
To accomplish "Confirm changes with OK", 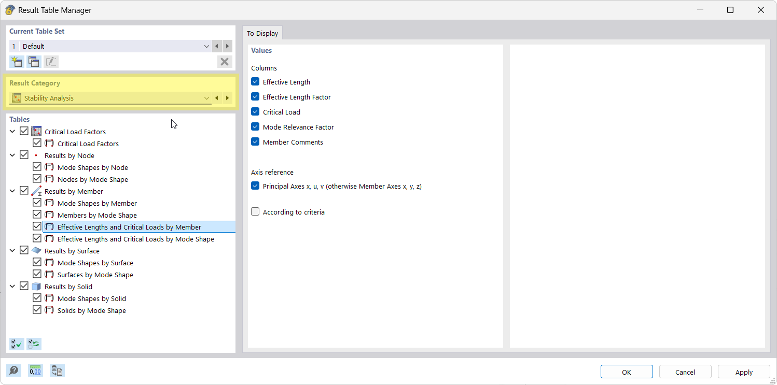I will coord(626,372).
